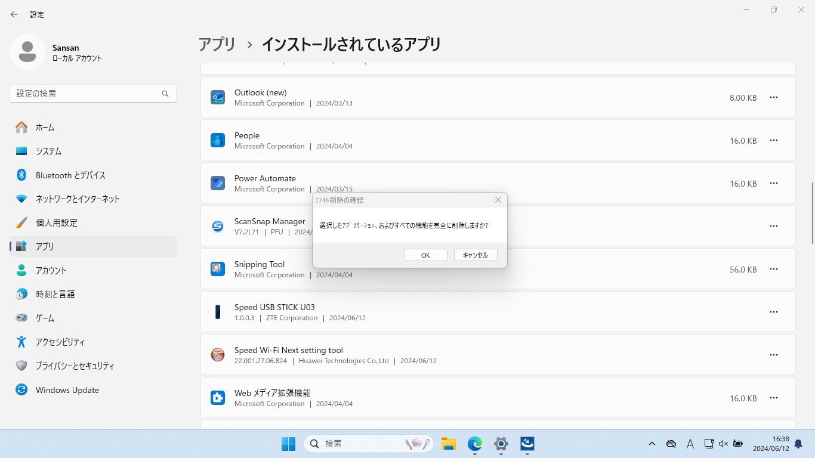Open more options for Power Automate
This screenshot has height=458, width=815.
774,183
